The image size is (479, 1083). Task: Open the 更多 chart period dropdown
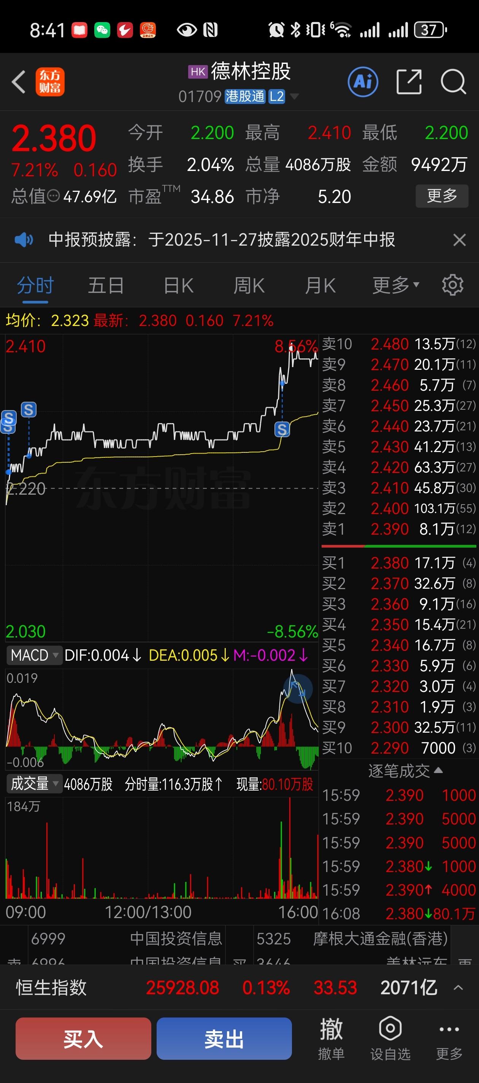396,286
